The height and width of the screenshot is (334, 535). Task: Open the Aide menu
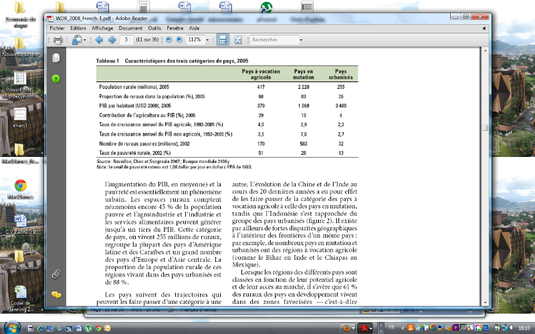coord(194,28)
